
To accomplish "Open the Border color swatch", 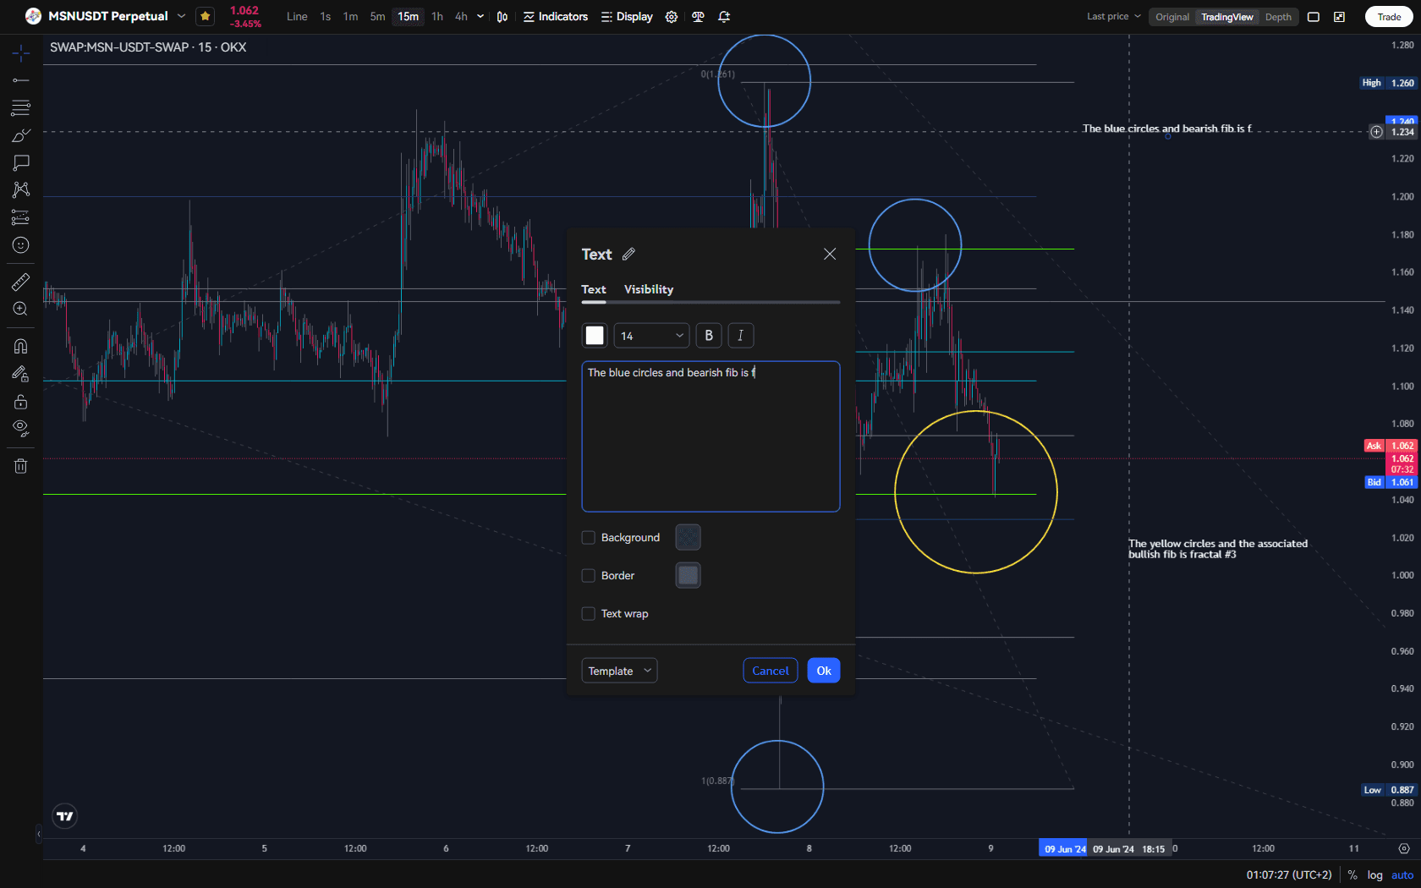I will [x=689, y=575].
